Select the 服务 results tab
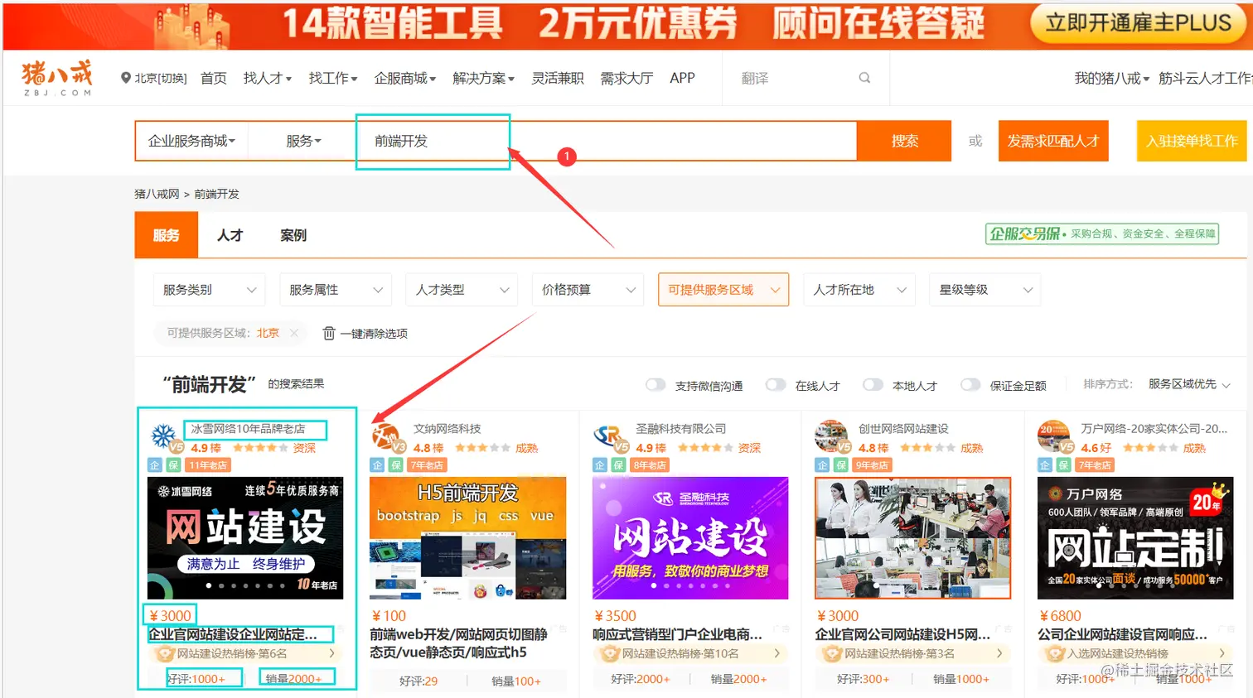The width and height of the screenshot is (1253, 698). [x=167, y=235]
